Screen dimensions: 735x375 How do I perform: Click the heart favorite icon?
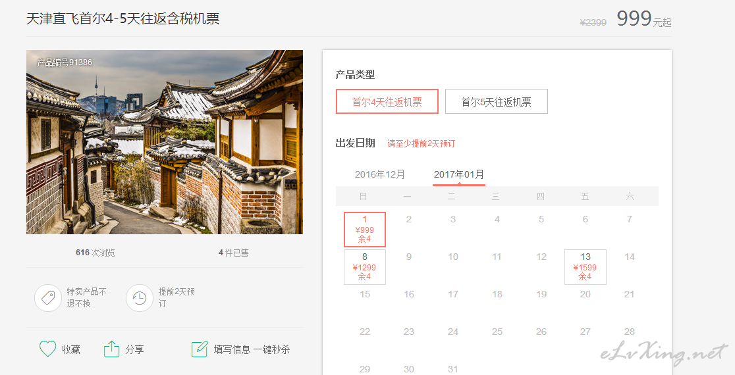tap(48, 349)
